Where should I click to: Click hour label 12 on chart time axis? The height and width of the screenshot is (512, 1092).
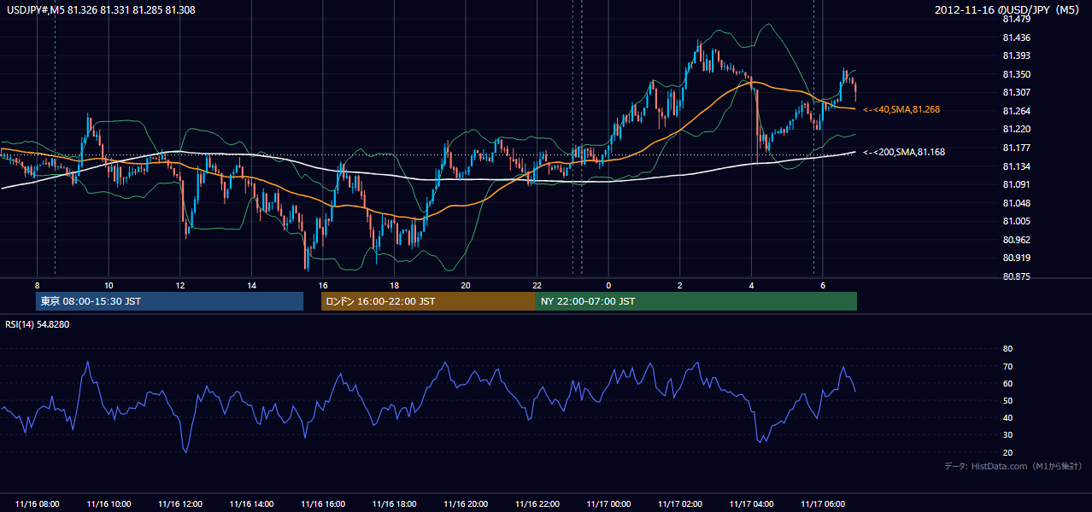[180, 285]
